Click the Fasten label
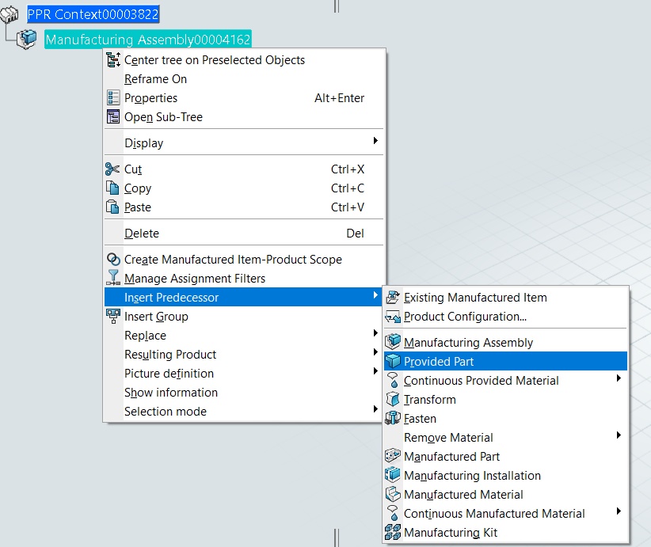Viewport: 651px width, 547px height. point(420,419)
